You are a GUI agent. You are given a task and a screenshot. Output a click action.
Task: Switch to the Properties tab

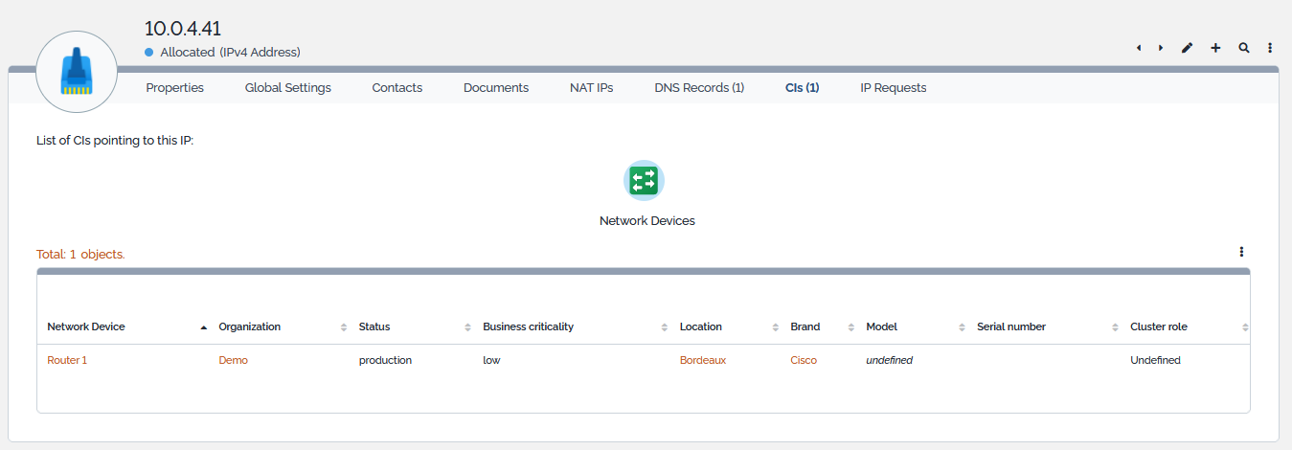coord(174,87)
